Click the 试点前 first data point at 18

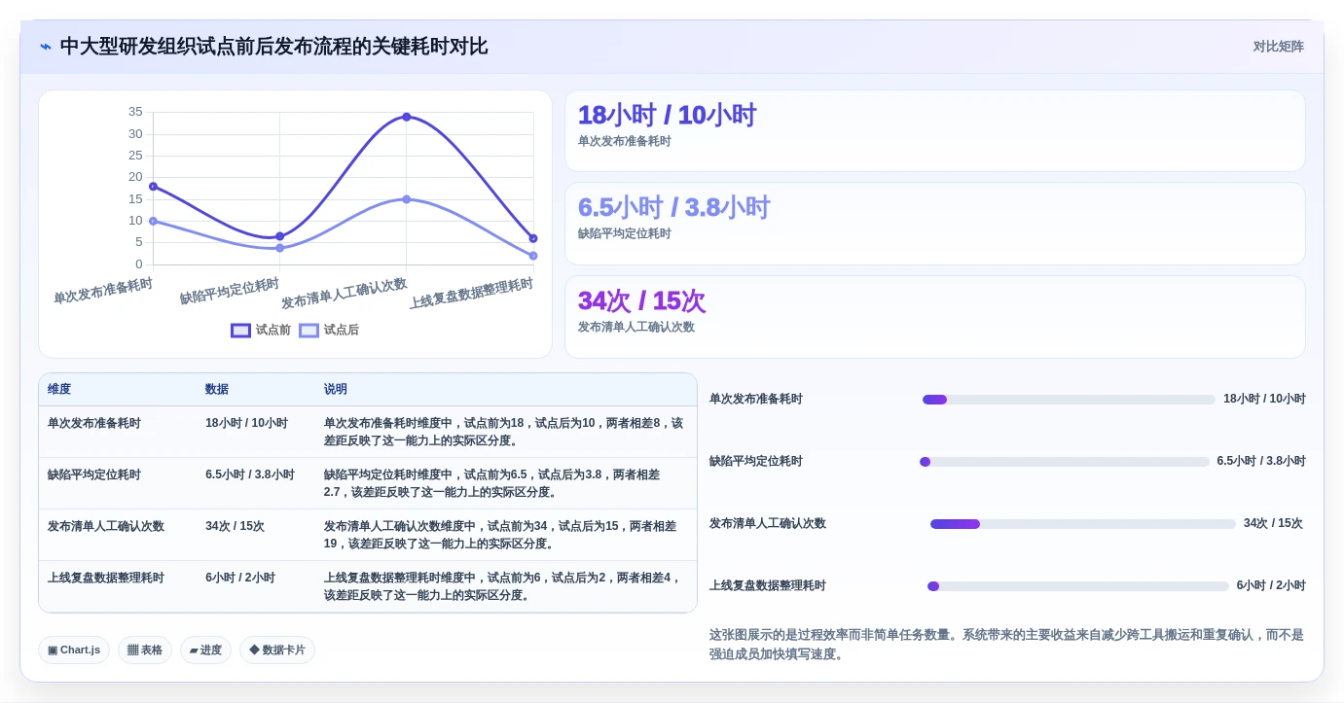tap(153, 186)
